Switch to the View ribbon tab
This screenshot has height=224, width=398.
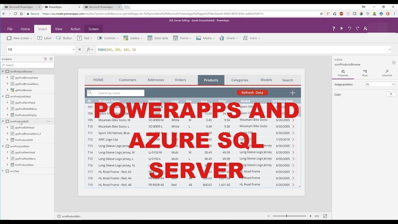59,29
